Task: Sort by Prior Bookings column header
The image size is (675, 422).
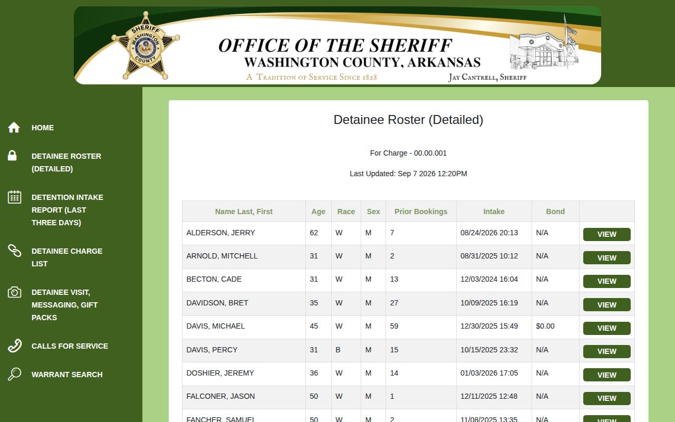Action: click(421, 212)
